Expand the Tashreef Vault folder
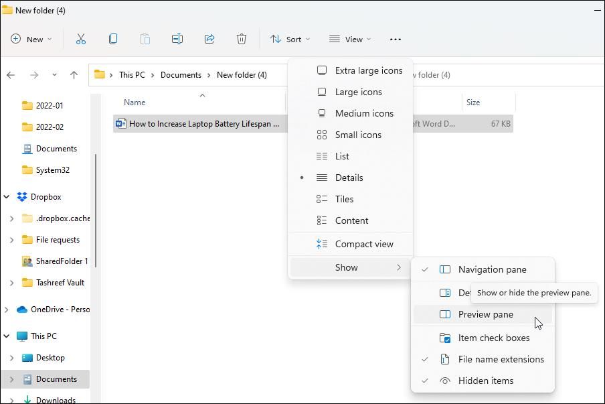605x404 pixels. coord(11,283)
